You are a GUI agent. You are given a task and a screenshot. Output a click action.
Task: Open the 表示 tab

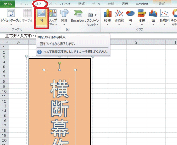pos(125,4)
